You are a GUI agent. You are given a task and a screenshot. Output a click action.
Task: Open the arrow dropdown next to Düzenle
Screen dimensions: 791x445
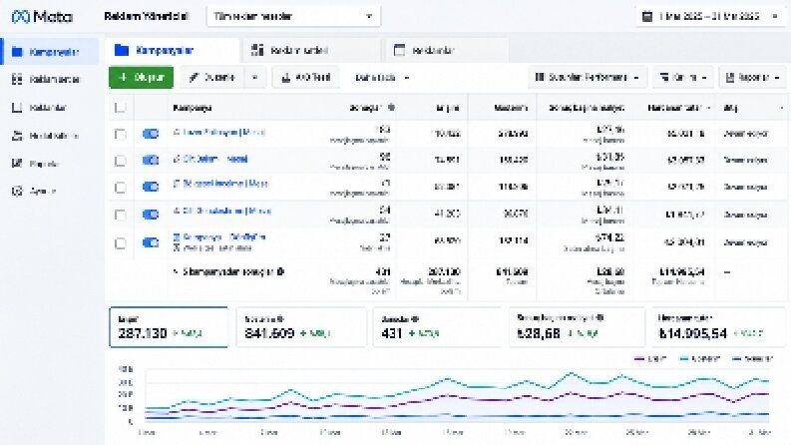point(254,78)
